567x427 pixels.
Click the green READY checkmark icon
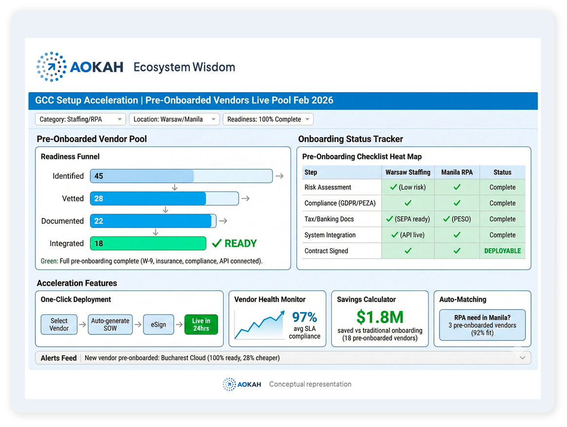(x=216, y=243)
